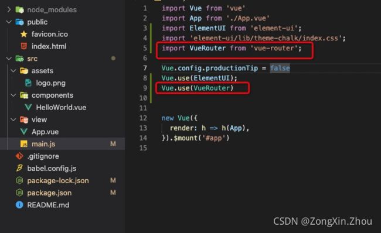Click Vue.config.productionTip in the code
Viewport: 381px width, 233px height.
[x=210, y=68]
